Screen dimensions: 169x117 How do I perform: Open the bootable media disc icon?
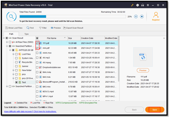137,5
